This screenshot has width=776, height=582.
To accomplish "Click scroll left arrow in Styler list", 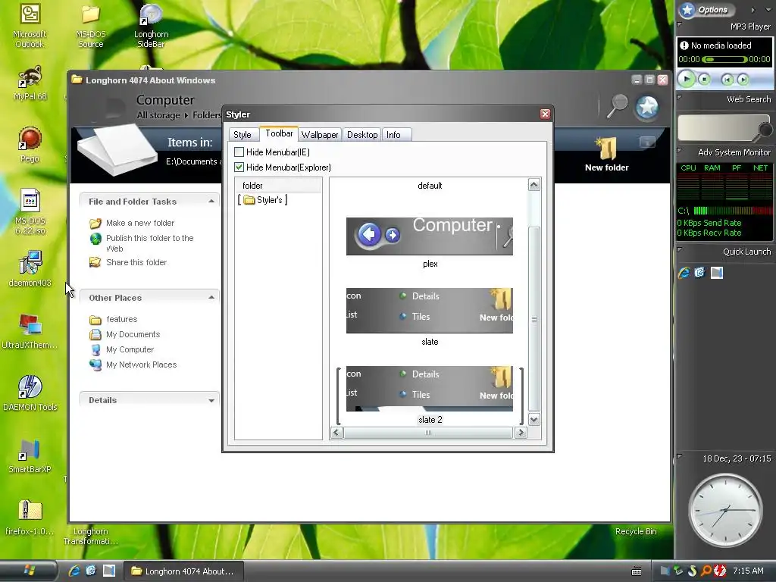I will click(x=336, y=433).
